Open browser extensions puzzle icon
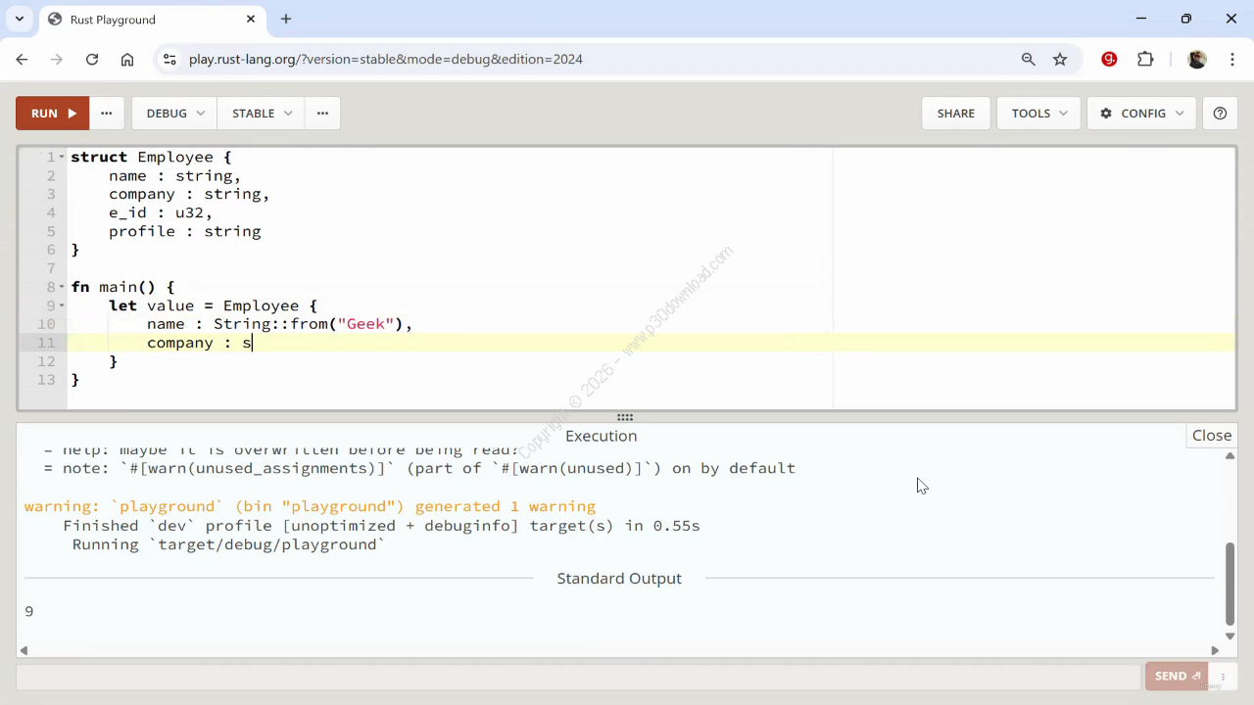 tap(1145, 59)
